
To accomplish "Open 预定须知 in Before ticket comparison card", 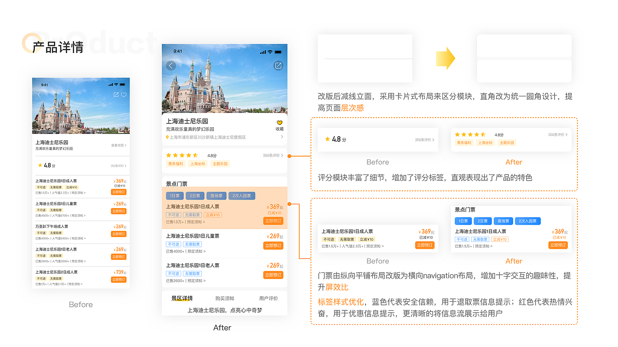I will [x=375, y=246].
